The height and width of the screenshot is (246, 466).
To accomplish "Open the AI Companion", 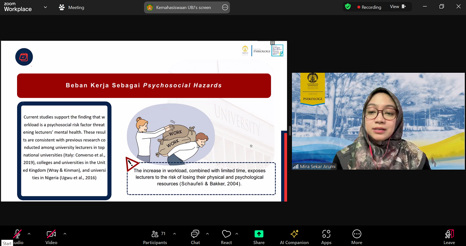I will tap(294, 237).
